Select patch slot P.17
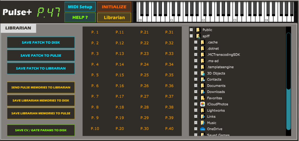This screenshot has height=141, width=299. click(120, 97)
